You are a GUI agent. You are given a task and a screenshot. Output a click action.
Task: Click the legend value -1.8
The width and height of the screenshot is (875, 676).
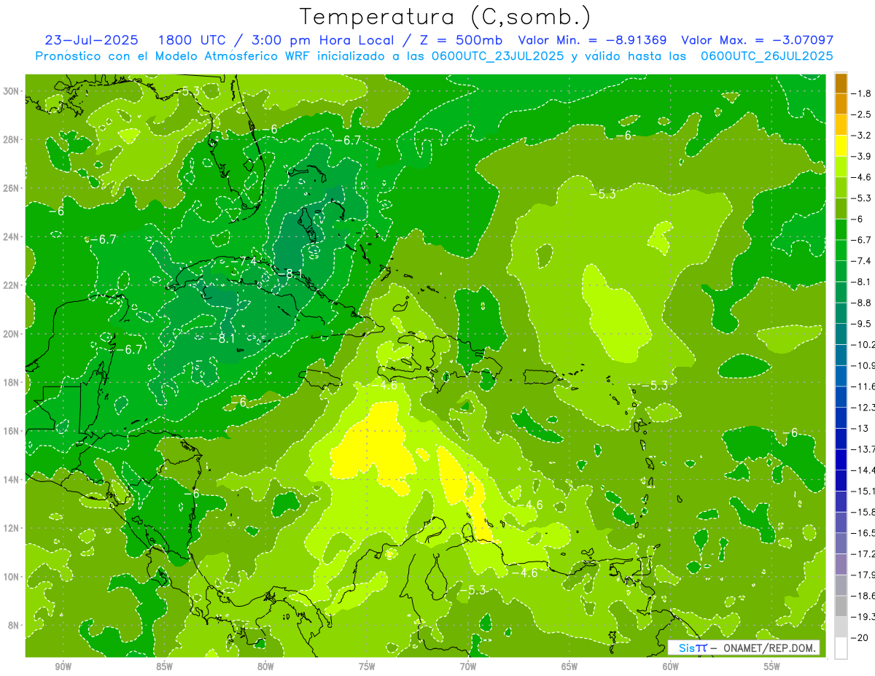862,93
